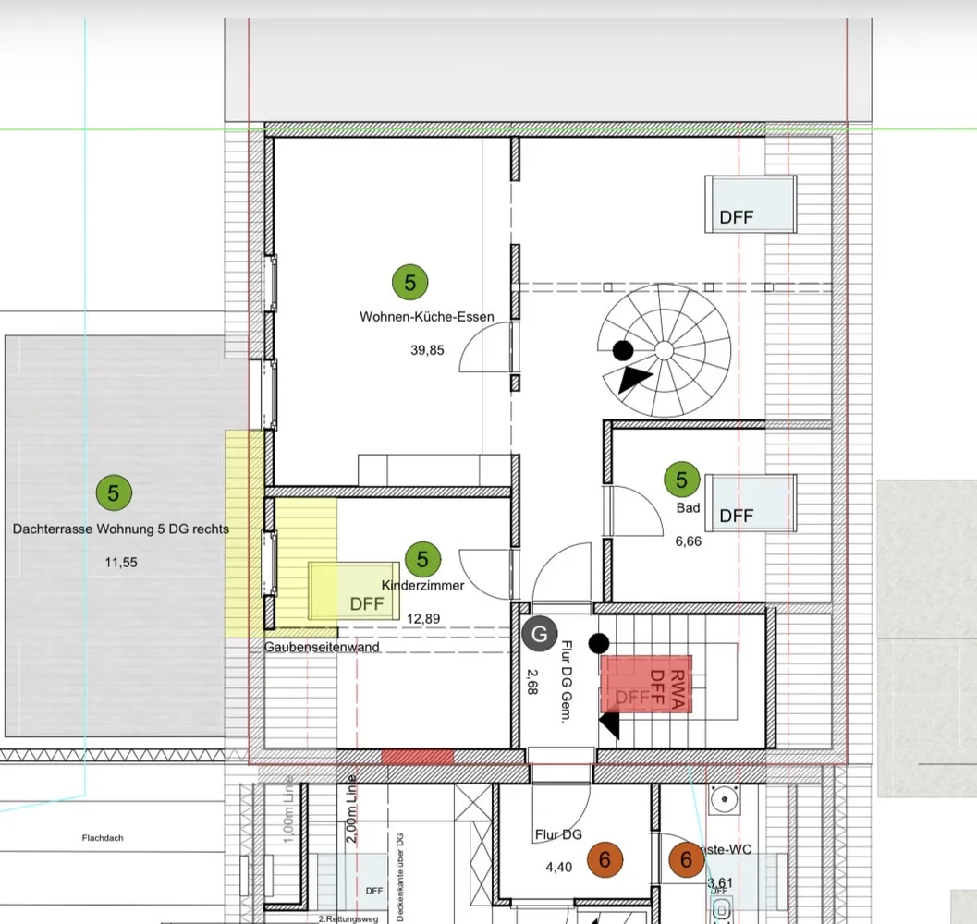Click the Flachdach label
Screen dimensions: 977x924
[x=103, y=838]
